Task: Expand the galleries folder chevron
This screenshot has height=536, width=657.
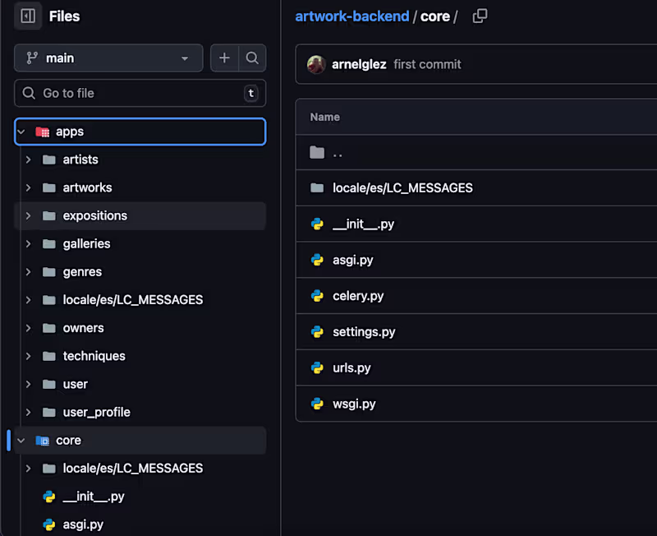Action: (29, 244)
